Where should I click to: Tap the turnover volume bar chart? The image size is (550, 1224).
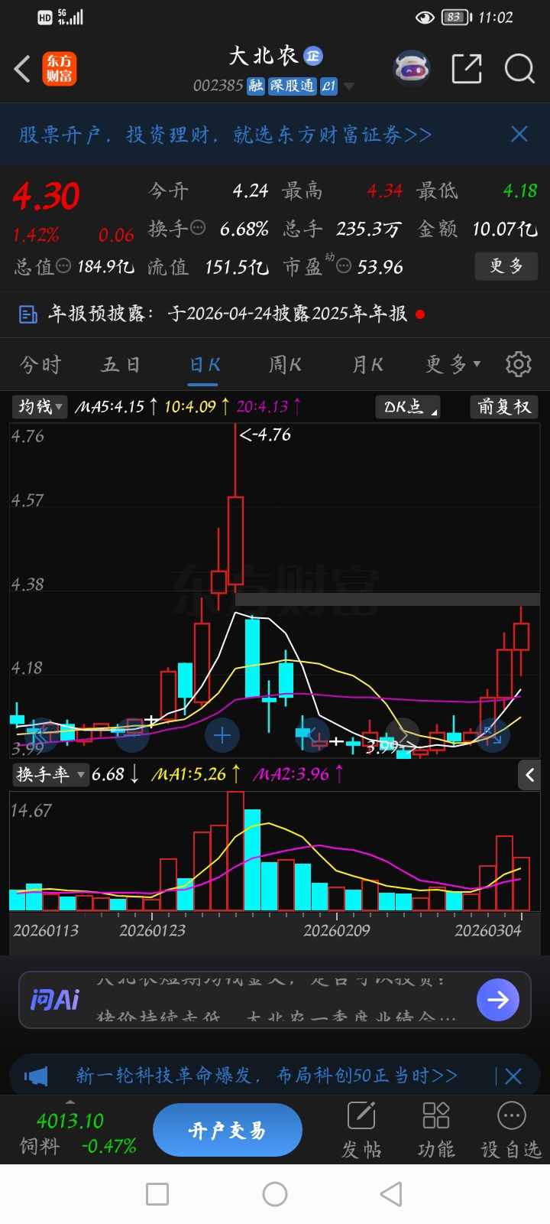[x=273, y=851]
